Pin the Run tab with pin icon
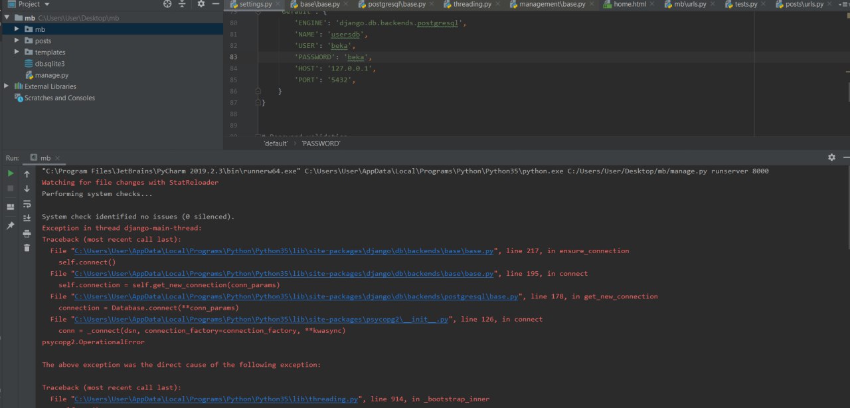This screenshot has height=408, width=850. click(11, 226)
